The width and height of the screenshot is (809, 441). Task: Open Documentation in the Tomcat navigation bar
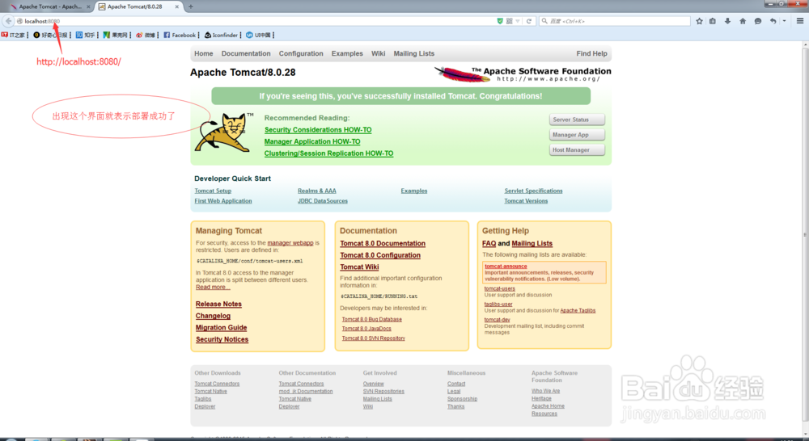pos(246,53)
